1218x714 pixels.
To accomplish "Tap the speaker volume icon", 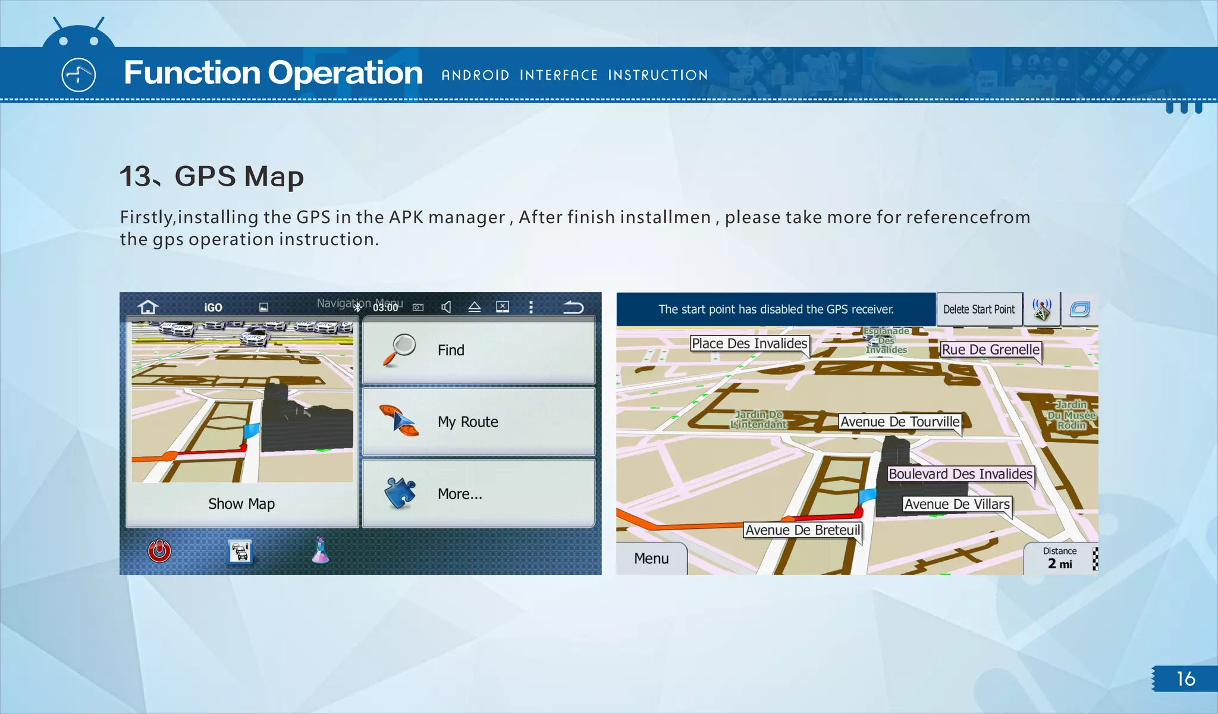I will [446, 307].
